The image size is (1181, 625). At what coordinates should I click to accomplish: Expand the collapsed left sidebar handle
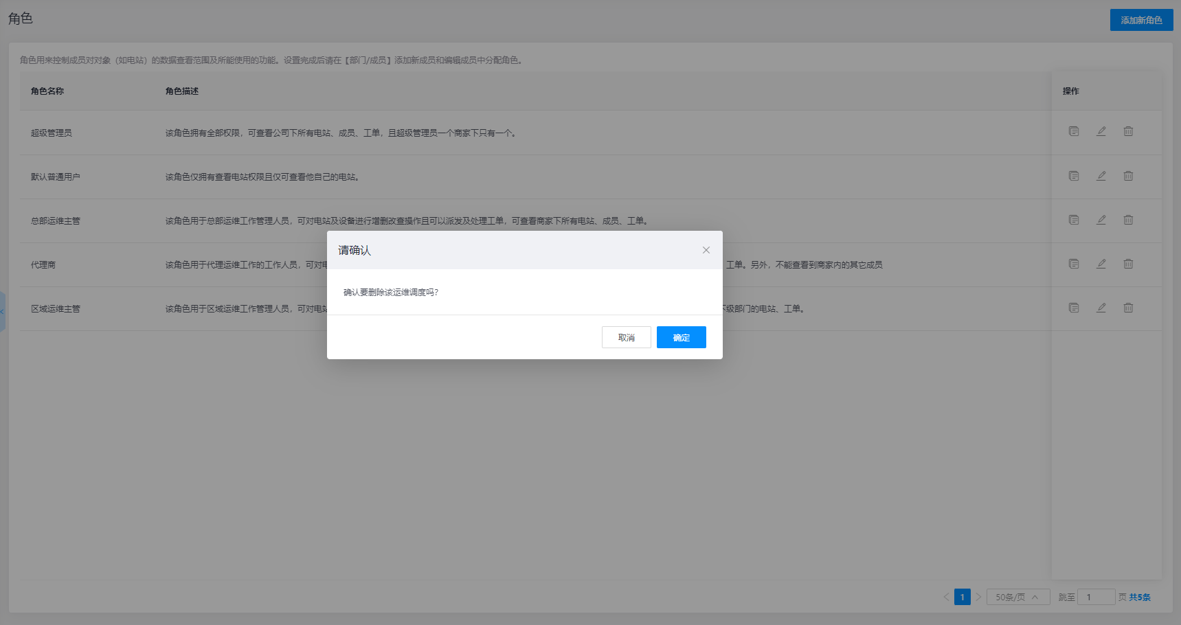(2, 312)
